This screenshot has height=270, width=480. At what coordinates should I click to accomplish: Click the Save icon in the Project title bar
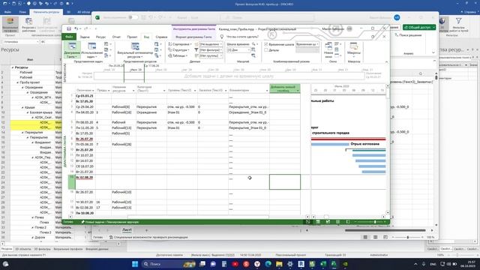point(69,28)
